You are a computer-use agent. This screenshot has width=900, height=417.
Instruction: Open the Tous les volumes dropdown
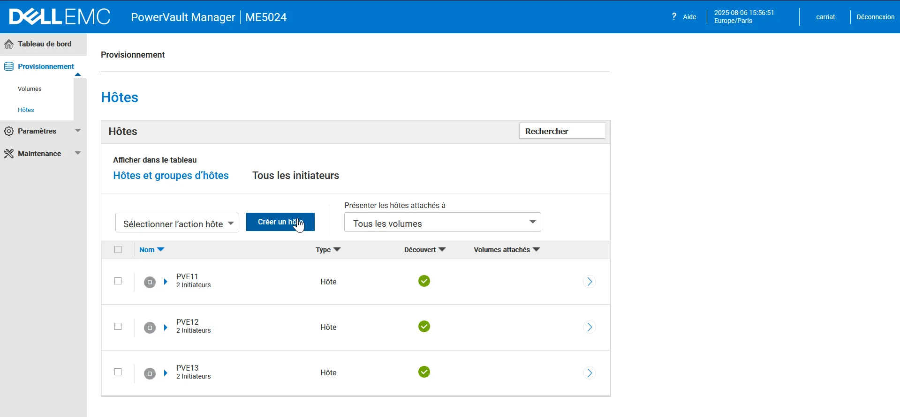[x=442, y=223]
